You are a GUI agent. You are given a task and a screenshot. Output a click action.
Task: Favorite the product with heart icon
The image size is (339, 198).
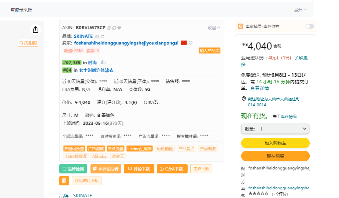pos(119,28)
